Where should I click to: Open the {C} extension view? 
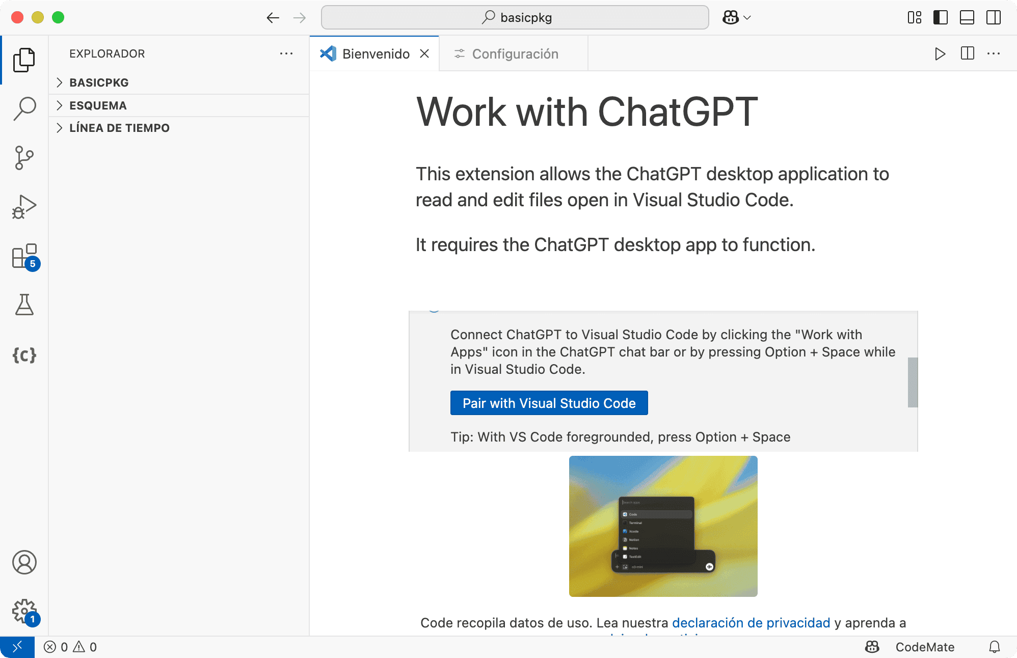point(24,356)
